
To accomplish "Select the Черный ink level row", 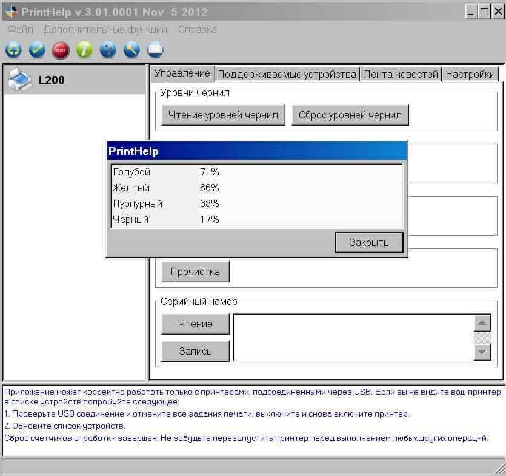I will tap(257, 220).
